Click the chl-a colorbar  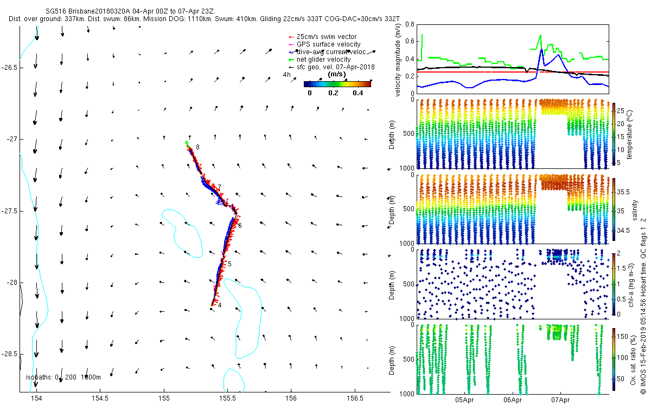coord(614,284)
